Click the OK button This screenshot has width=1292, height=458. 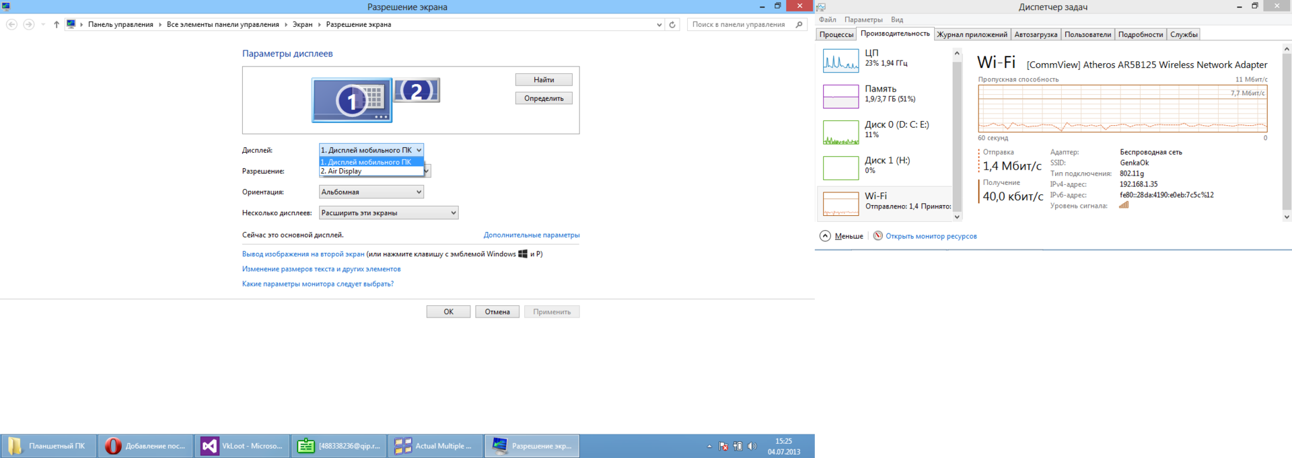(x=448, y=311)
